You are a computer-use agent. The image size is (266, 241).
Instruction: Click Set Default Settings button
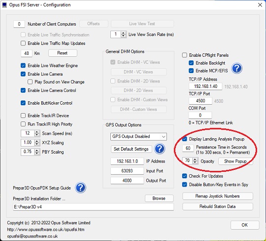(131, 149)
